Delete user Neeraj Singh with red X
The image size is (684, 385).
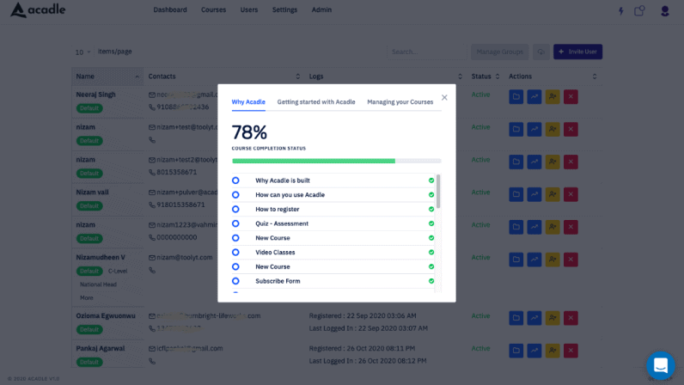point(571,96)
